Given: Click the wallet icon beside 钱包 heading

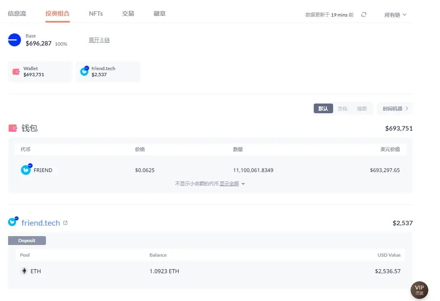Looking at the screenshot, I should [x=13, y=128].
